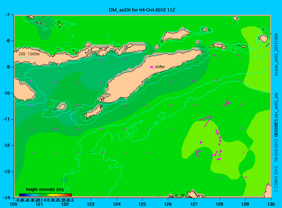Click the dark blue end of color bar

21,195
